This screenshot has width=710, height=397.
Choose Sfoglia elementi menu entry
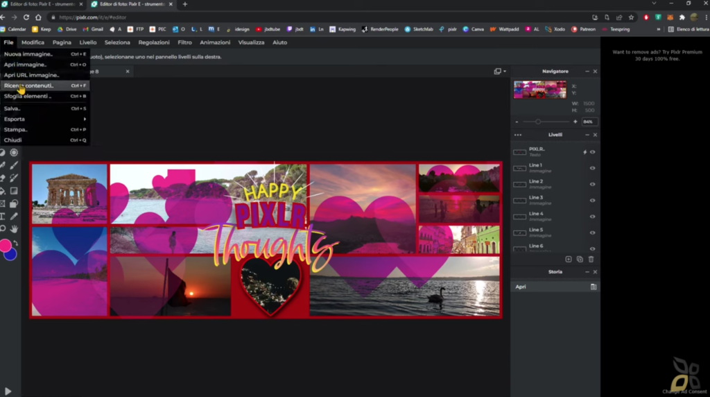(x=45, y=96)
